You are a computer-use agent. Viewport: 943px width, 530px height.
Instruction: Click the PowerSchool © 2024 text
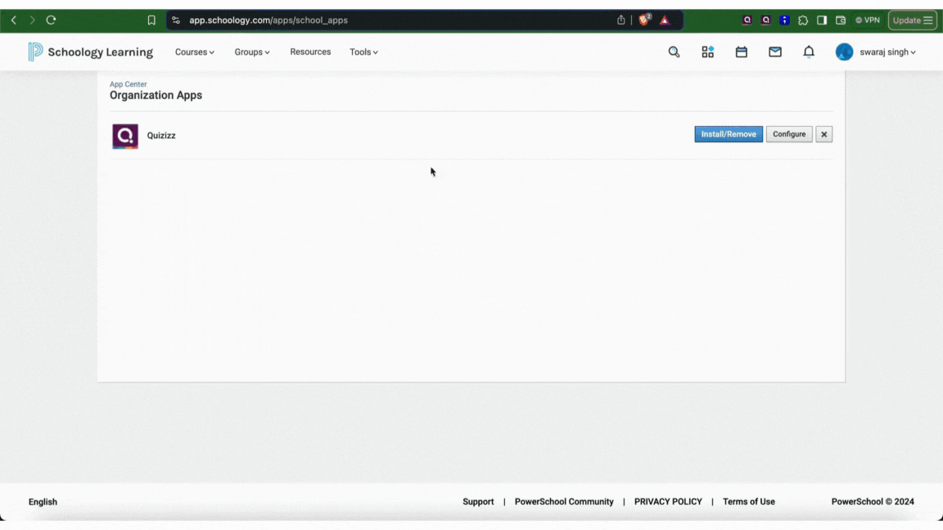873,501
